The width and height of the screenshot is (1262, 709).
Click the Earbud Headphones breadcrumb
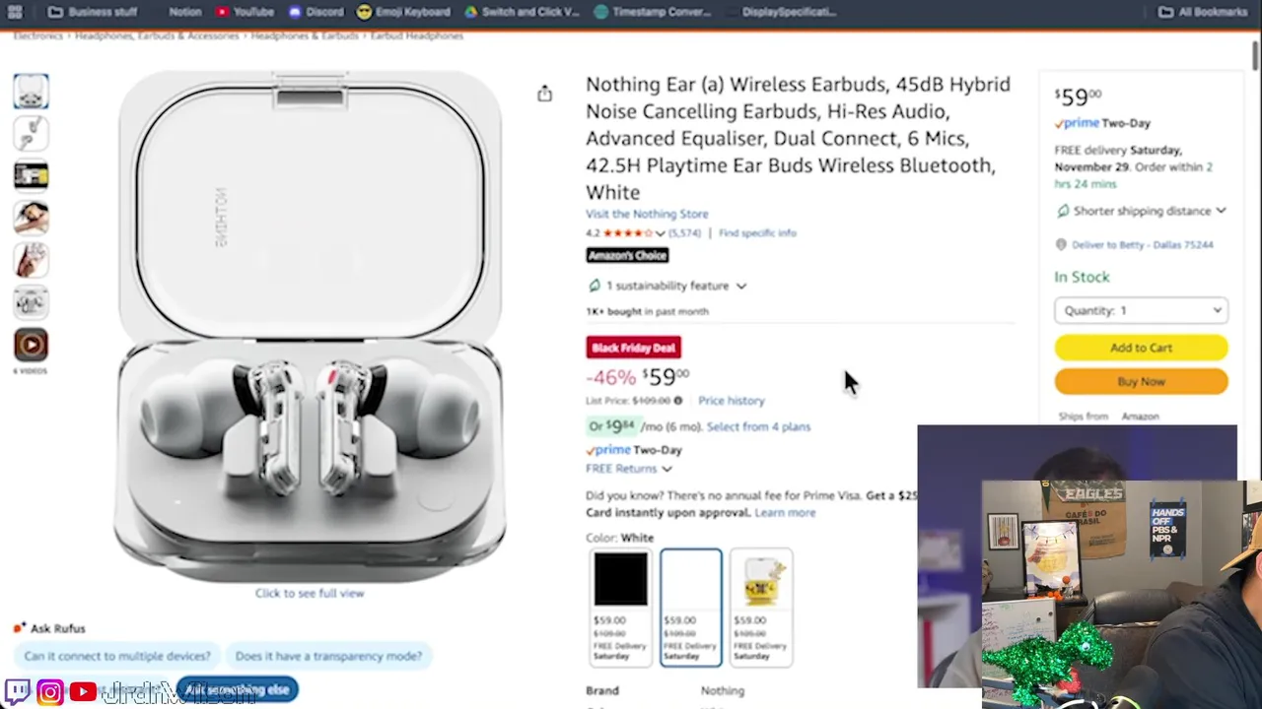[416, 35]
